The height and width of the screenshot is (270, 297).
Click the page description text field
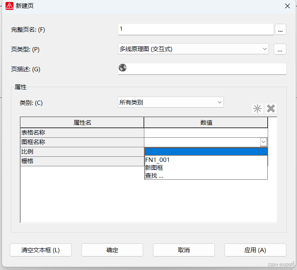click(206, 69)
